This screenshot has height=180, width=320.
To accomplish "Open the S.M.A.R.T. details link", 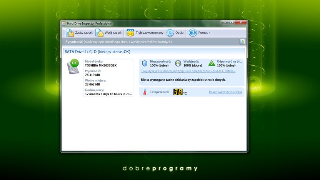I will 188,71.
